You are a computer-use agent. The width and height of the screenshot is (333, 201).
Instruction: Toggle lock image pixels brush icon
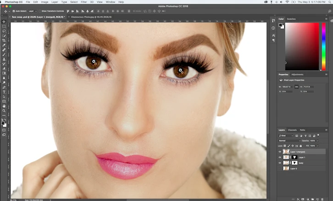tap(289, 146)
